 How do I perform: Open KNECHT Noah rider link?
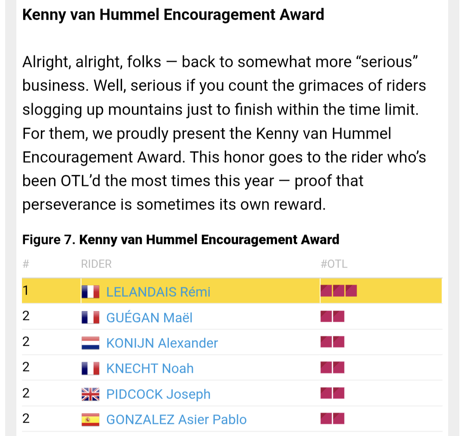150,369
